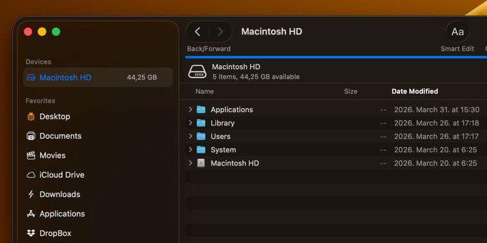
Task: Open Applications from Favorites sidebar
Action: pyautogui.click(x=62, y=214)
